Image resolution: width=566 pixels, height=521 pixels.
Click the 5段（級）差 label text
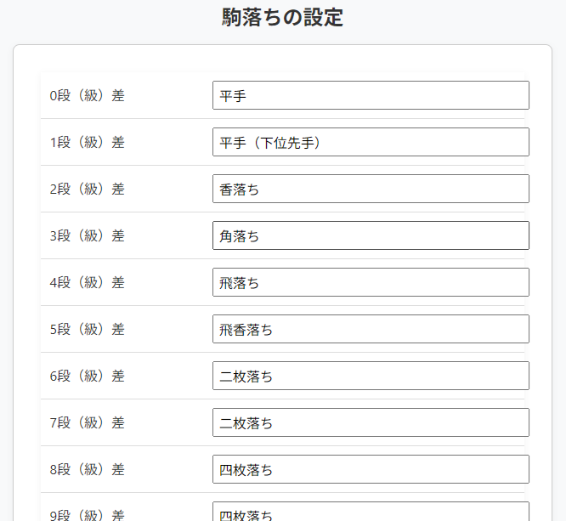point(87,330)
